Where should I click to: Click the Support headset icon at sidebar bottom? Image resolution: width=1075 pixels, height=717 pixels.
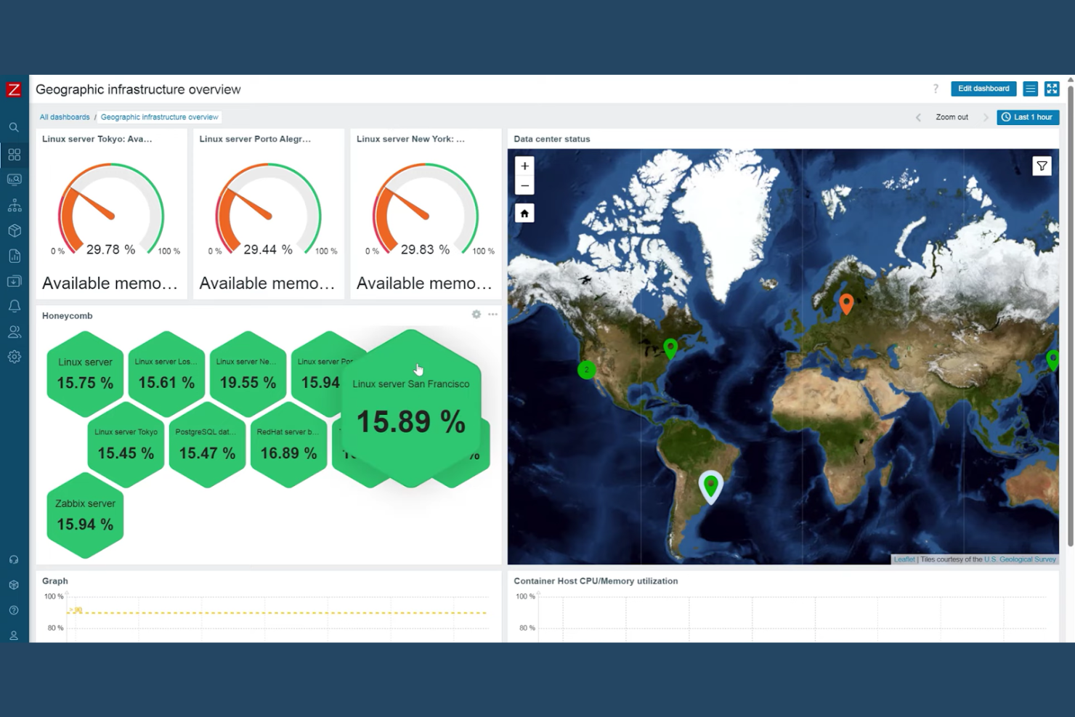click(14, 559)
